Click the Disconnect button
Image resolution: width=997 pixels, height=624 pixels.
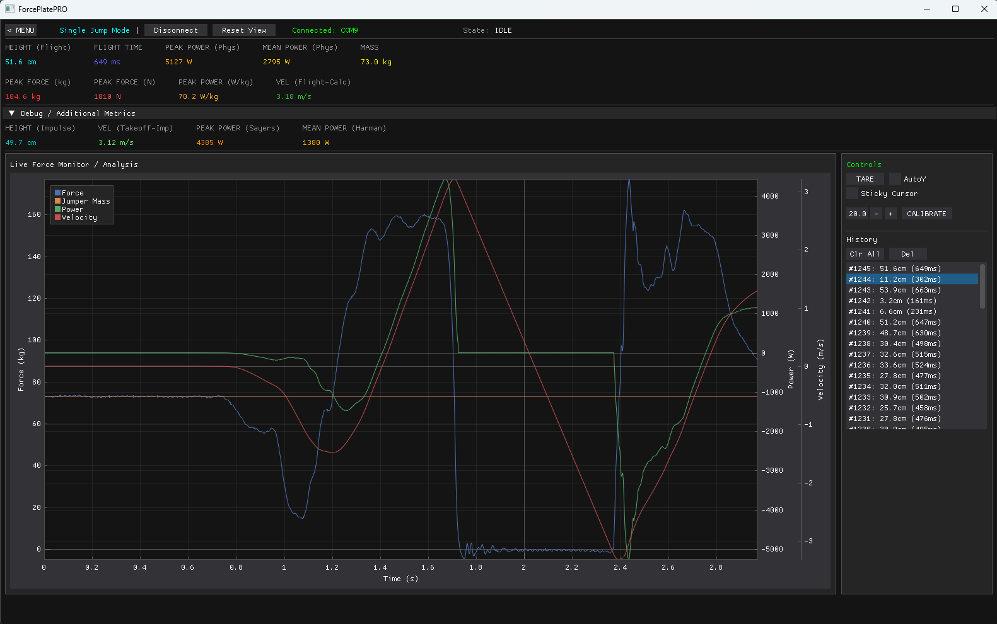tap(175, 30)
